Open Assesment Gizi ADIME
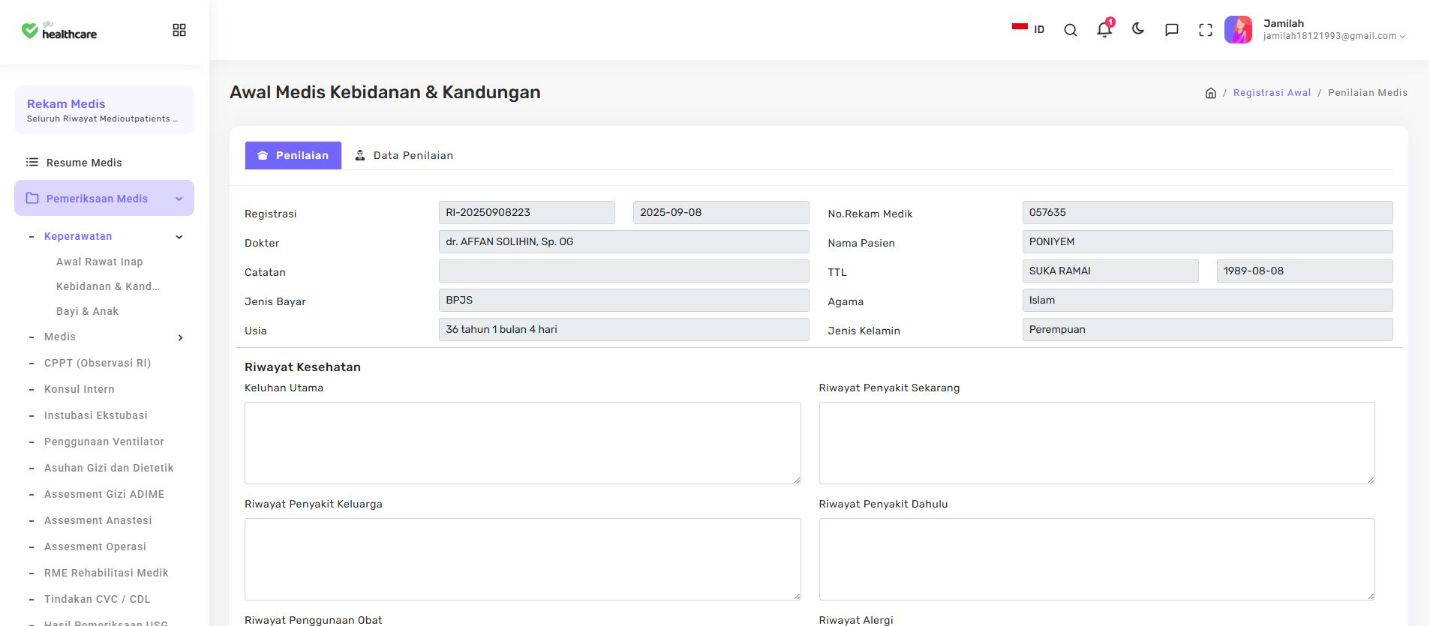 (104, 494)
